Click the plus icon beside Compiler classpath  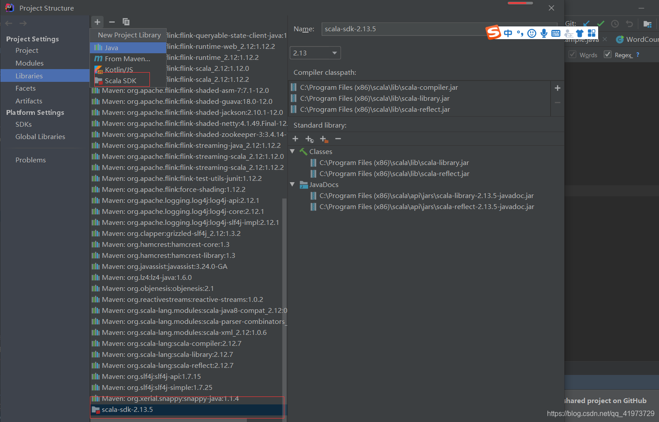point(557,88)
